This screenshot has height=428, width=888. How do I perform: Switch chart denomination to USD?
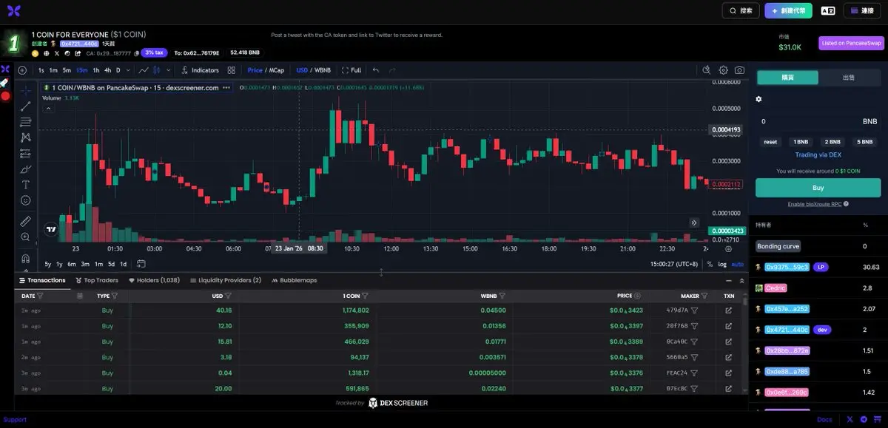(x=302, y=70)
